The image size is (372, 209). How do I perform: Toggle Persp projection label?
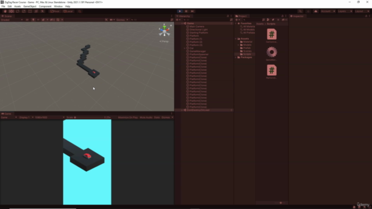tap(164, 41)
